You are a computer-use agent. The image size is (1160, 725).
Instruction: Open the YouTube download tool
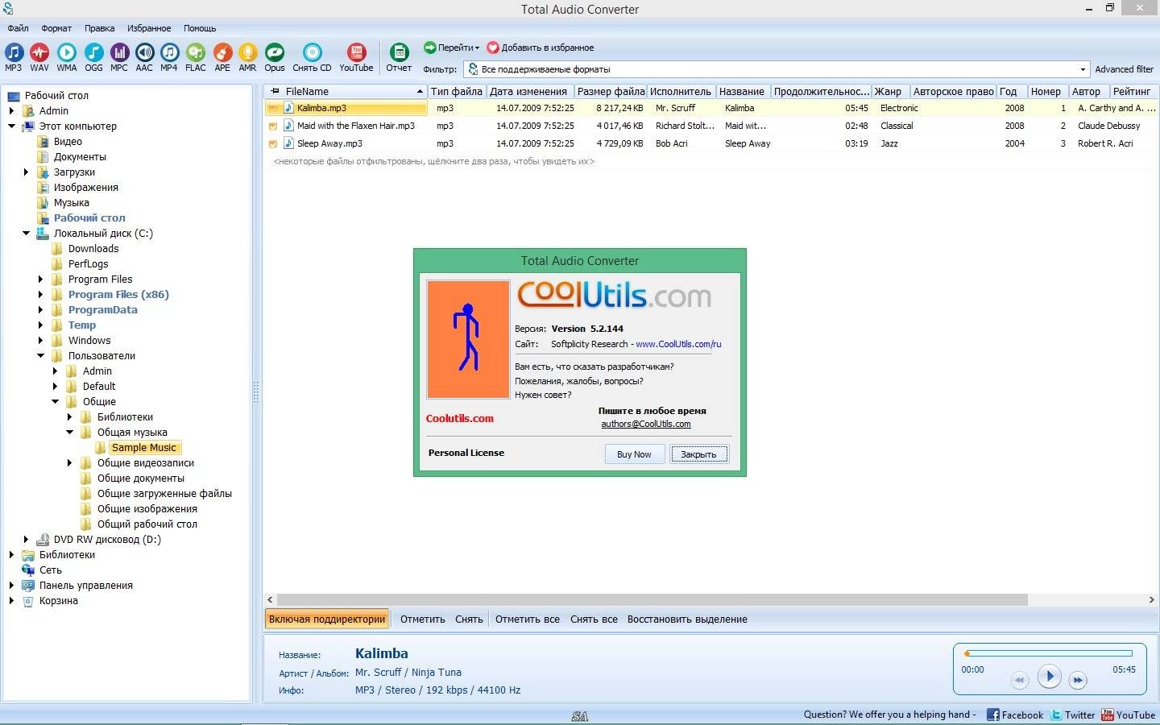pyautogui.click(x=356, y=57)
